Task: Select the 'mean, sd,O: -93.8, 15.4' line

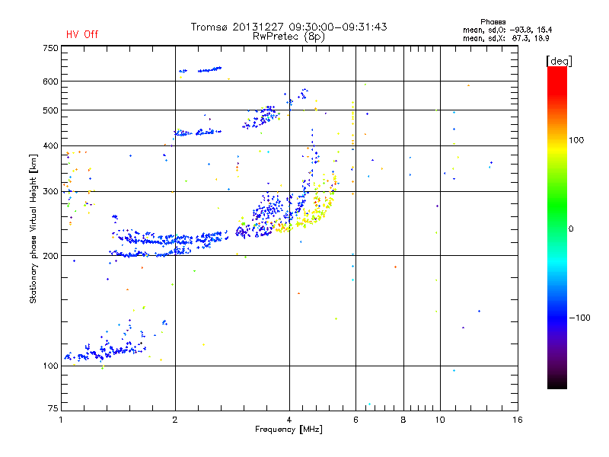Action: (507, 30)
